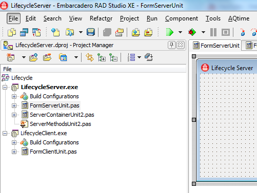Click the Build Groups pane icon

pyautogui.click(x=149, y=57)
